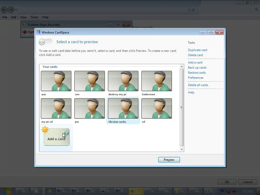This screenshot has height=195, width=260.
Task: Click the volume speaker tray icon
Action: click(234, 191)
